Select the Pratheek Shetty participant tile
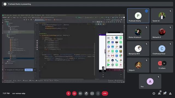This screenshot has width=175, height=98. (x=138, y=16)
